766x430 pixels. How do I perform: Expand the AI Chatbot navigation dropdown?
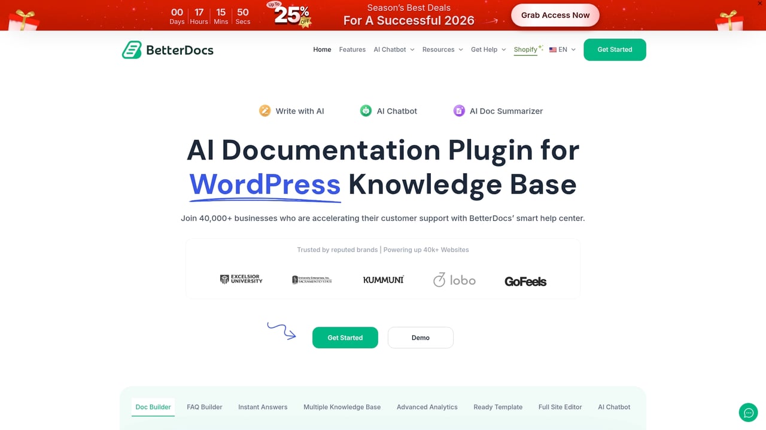click(393, 50)
